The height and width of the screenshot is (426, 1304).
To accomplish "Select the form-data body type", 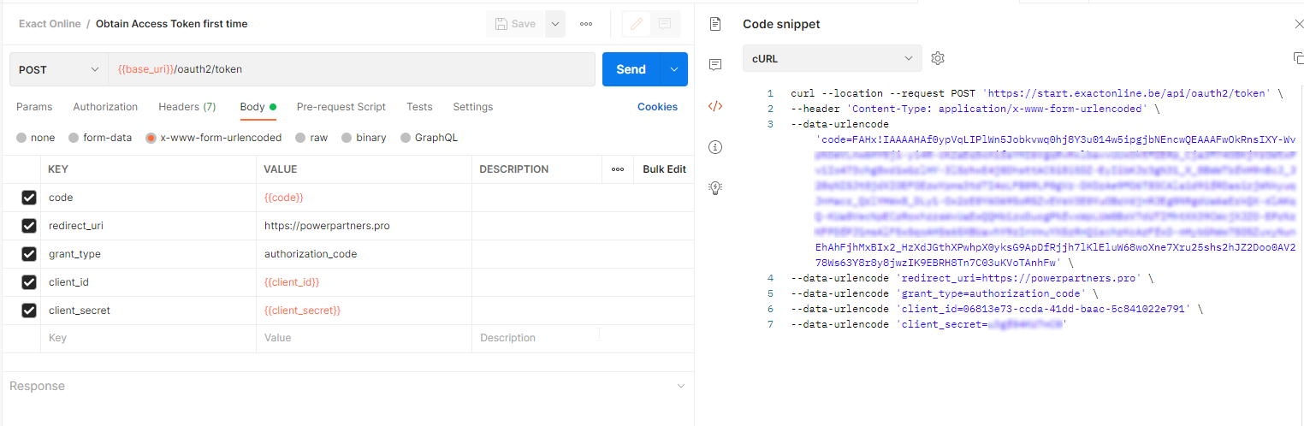I will tap(100, 138).
